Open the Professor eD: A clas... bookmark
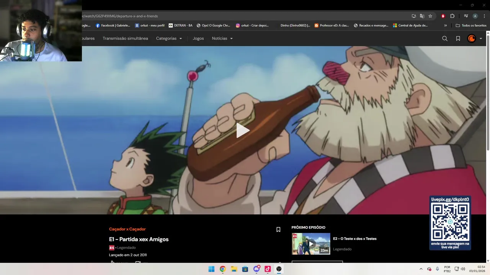The image size is (490, 275). pos(332,26)
